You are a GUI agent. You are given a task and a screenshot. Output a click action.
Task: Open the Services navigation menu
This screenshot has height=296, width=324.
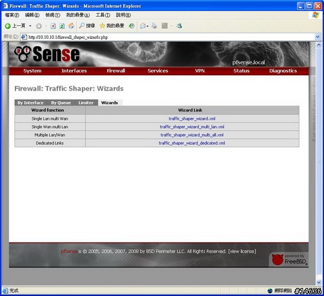(x=158, y=71)
